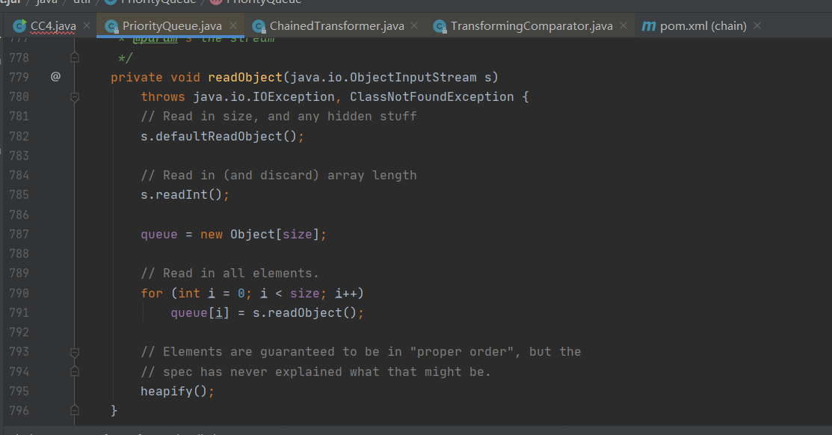Click the CC4.java class file icon
Image resolution: width=832 pixels, height=435 pixels.
coord(19,25)
